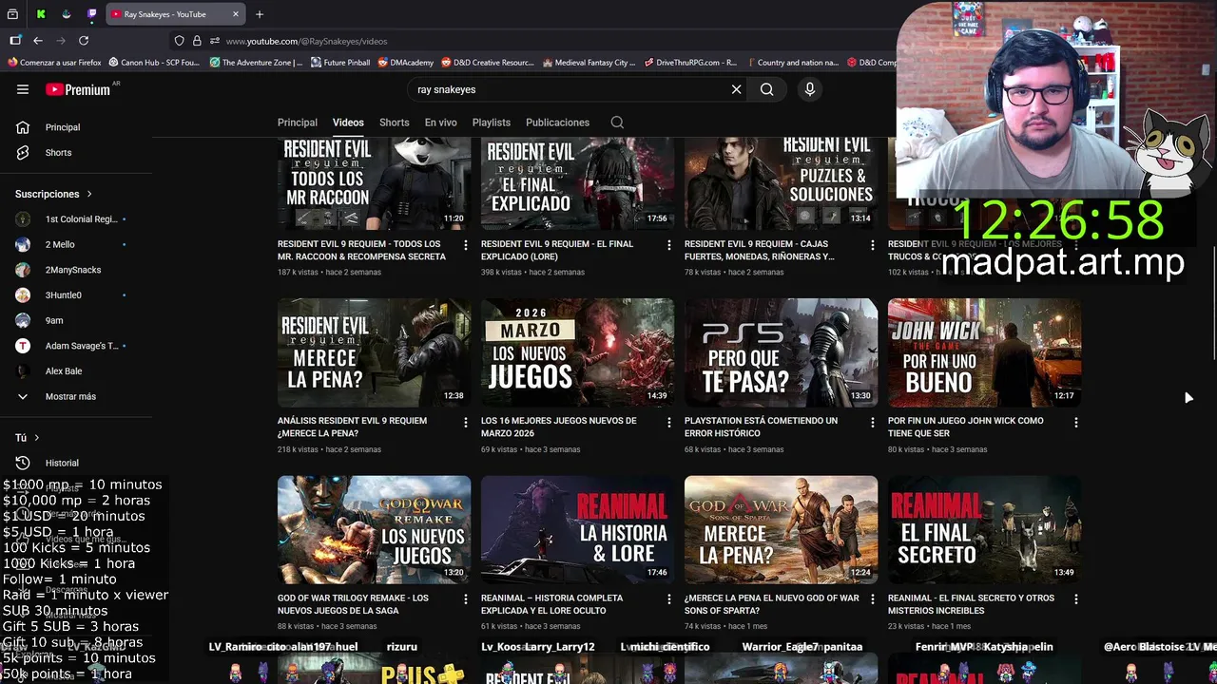This screenshot has height=684, width=1217.
Task: Search within channel using magnifier icon
Action: [617, 123]
